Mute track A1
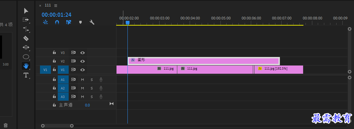Image resolution: width=354 pixels, height=129 pixels. pyautogui.click(x=82, y=80)
